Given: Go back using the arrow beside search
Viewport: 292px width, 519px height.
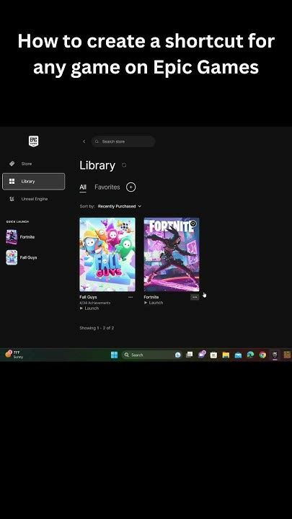Looking at the screenshot, I should [x=84, y=141].
